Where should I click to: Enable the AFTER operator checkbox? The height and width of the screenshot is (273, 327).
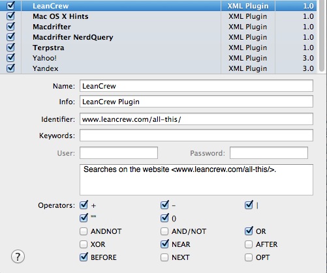click(249, 244)
